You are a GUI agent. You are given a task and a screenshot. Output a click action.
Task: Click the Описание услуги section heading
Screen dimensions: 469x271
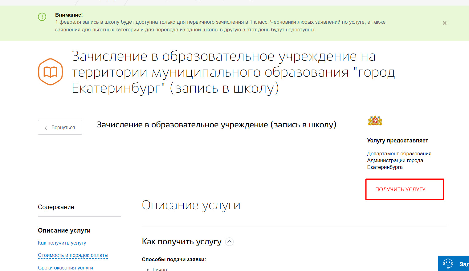pyautogui.click(x=191, y=205)
